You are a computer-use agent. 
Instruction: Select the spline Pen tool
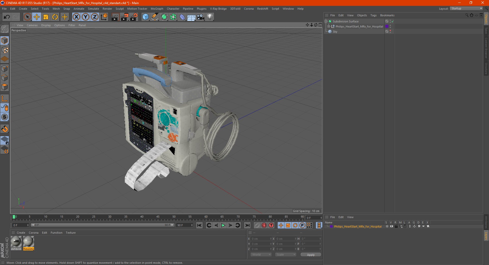pyautogui.click(x=155, y=17)
